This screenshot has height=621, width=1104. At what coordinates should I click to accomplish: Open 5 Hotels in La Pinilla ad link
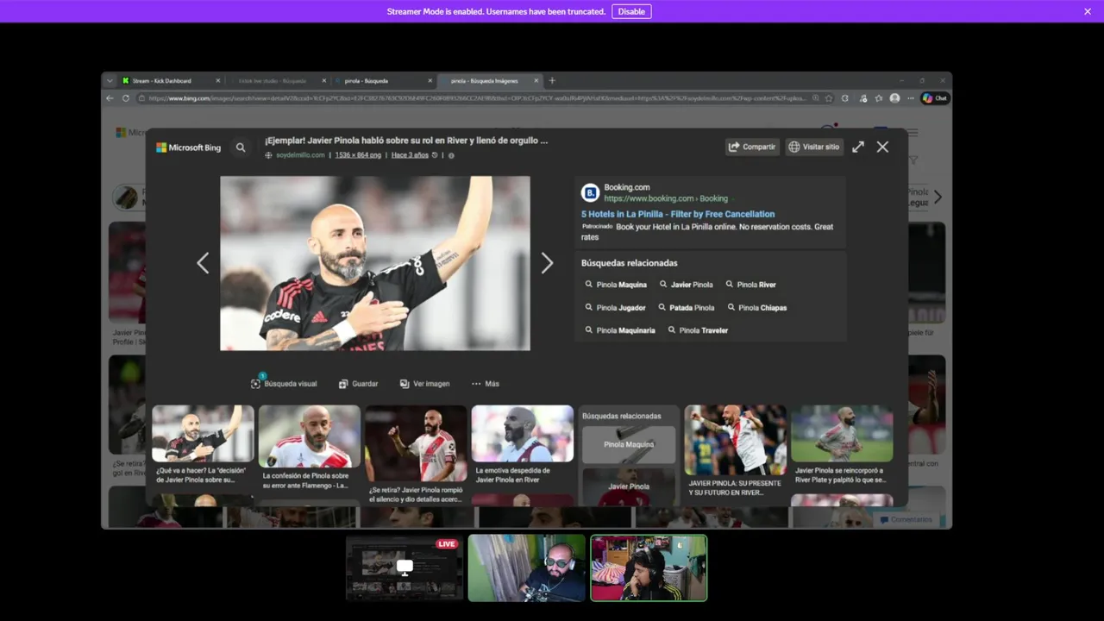coord(678,214)
